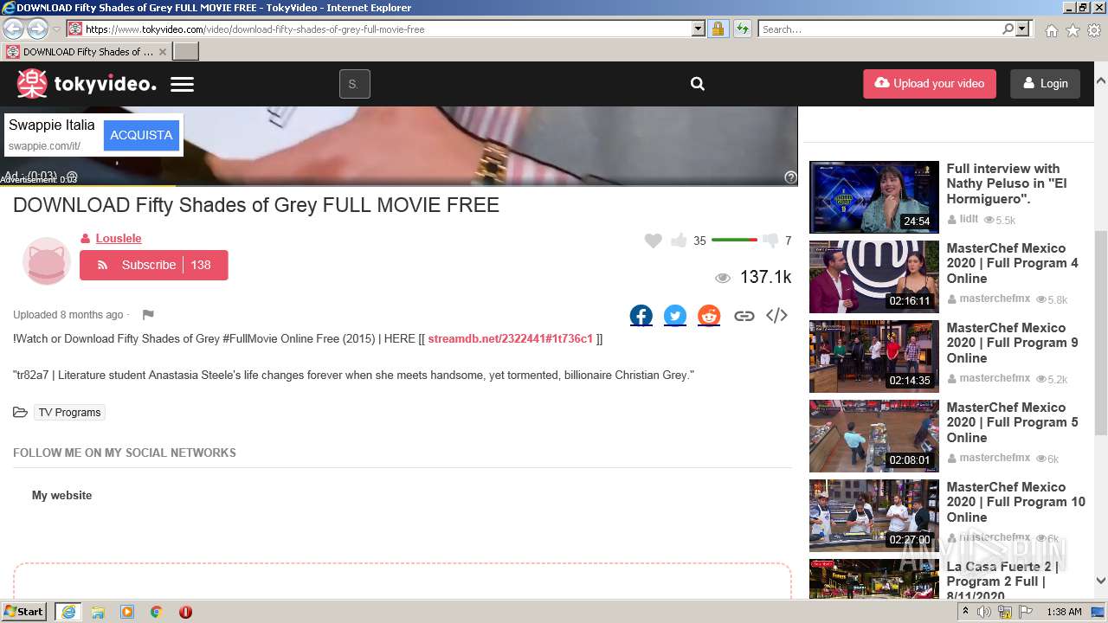The height and width of the screenshot is (623, 1108).
Task: Get embed code with the code icon
Action: click(x=776, y=316)
